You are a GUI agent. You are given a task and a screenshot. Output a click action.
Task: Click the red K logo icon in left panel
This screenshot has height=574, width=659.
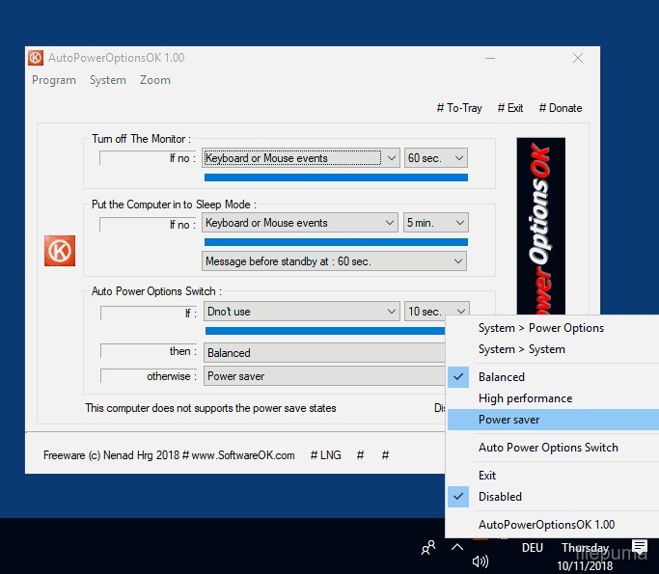[x=59, y=251]
